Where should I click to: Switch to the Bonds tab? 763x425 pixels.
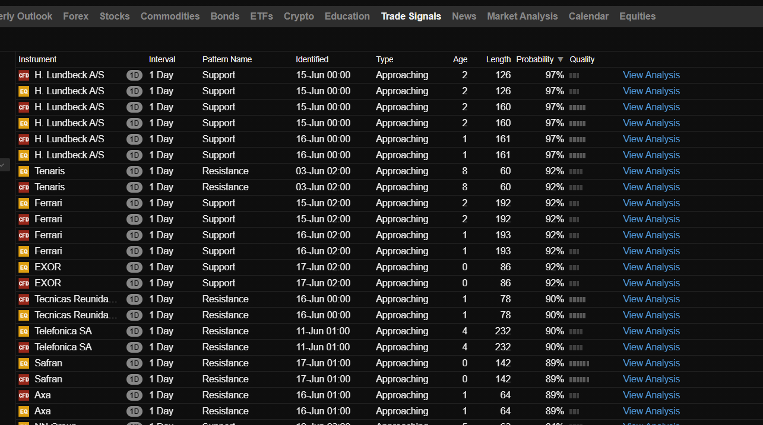(x=225, y=17)
